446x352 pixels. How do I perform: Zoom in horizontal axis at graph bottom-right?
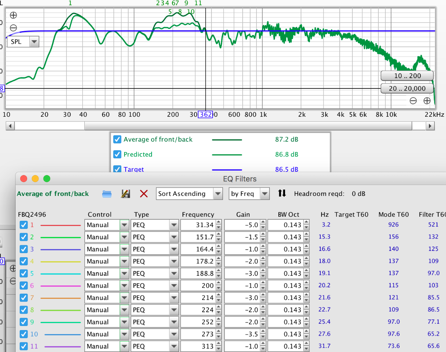[x=427, y=100]
